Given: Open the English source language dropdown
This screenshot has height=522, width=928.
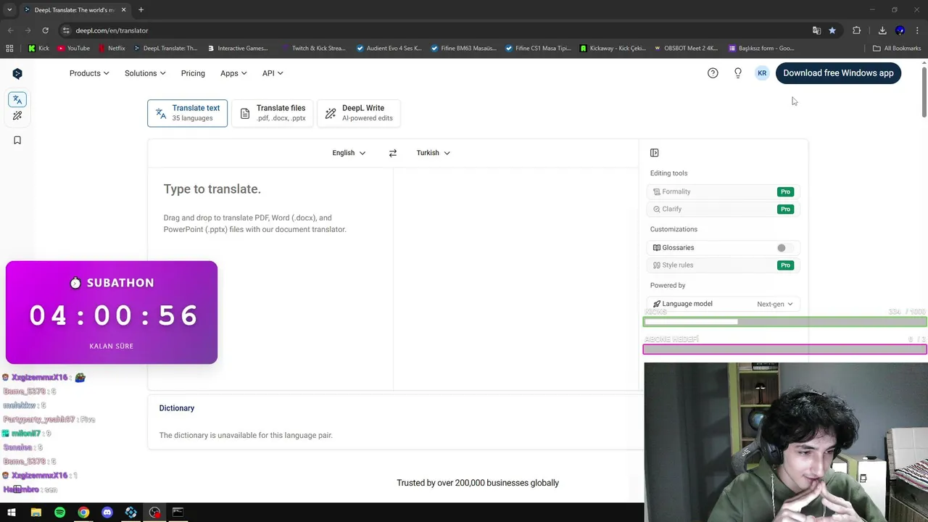Looking at the screenshot, I should (x=349, y=153).
